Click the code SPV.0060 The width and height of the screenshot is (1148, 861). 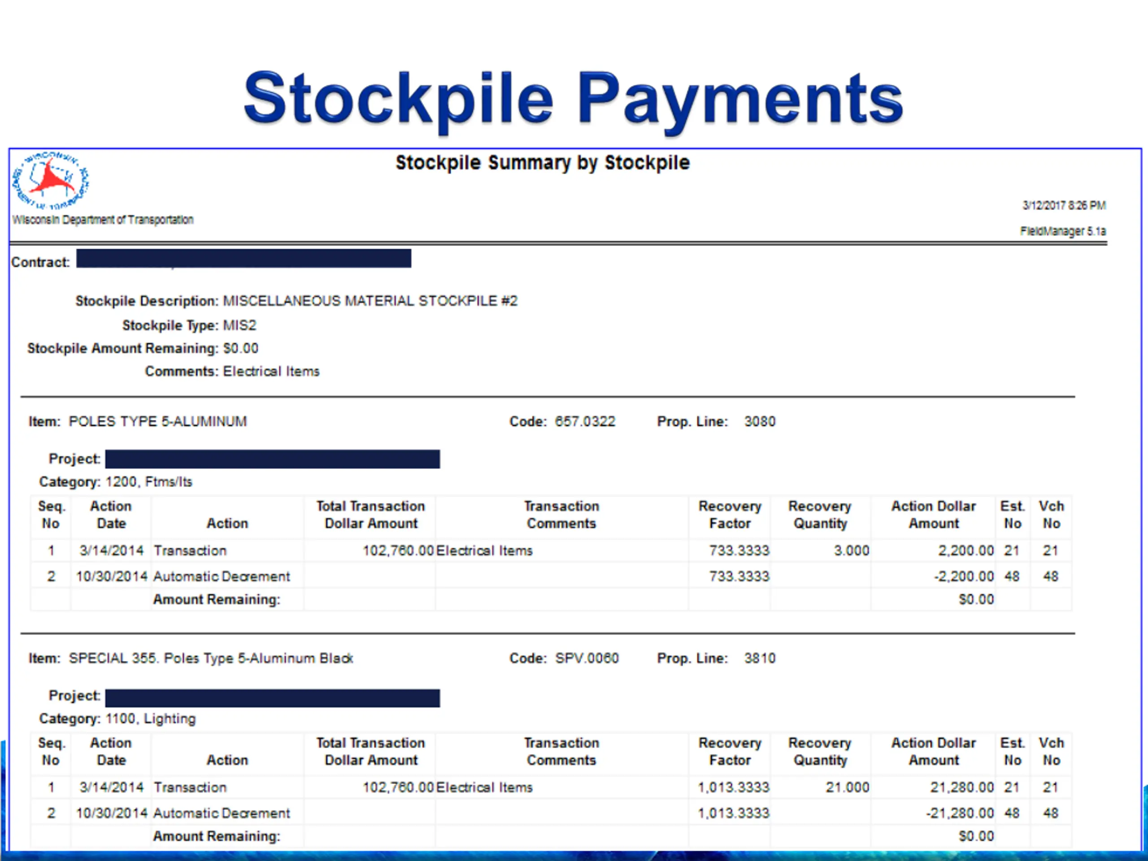(x=587, y=659)
